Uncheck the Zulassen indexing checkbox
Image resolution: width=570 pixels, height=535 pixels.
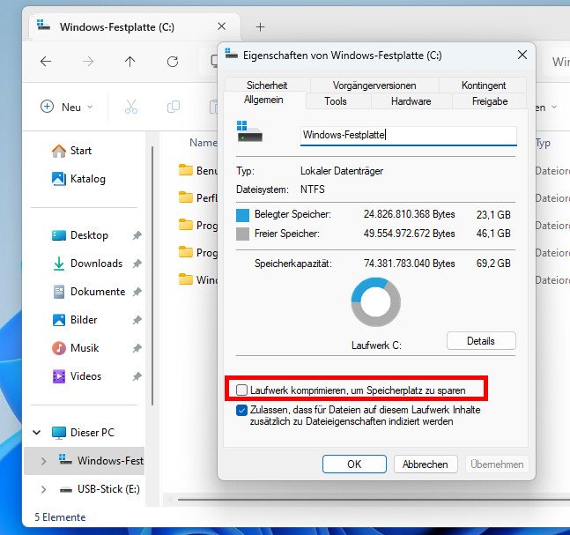point(242,410)
